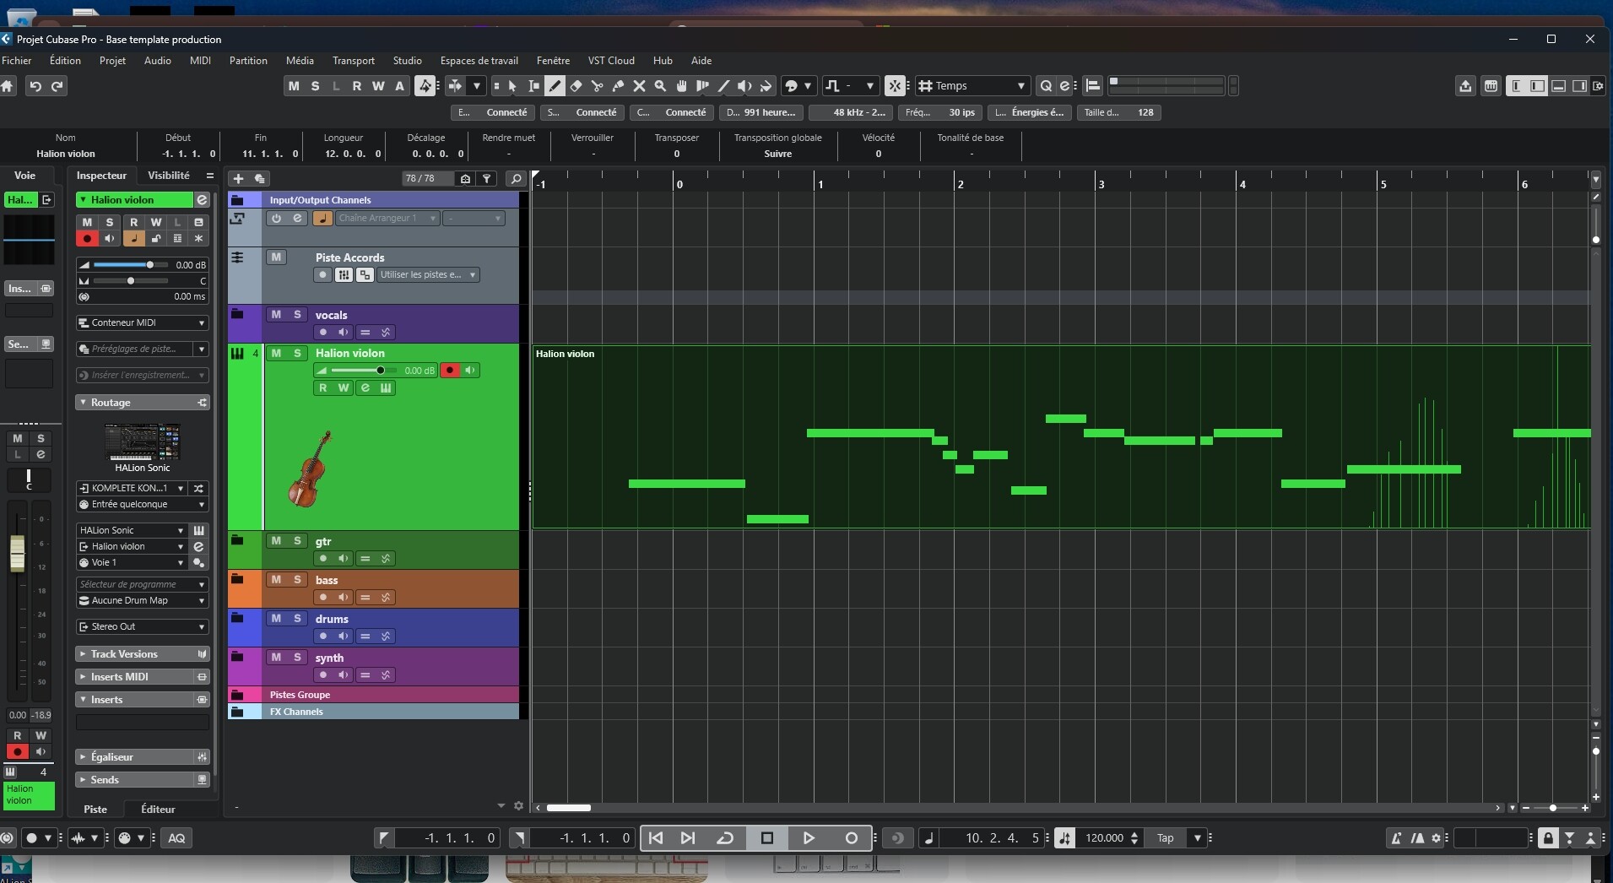
Task: Choose the Zoom magnifier tool
Action: coord(660,86)
